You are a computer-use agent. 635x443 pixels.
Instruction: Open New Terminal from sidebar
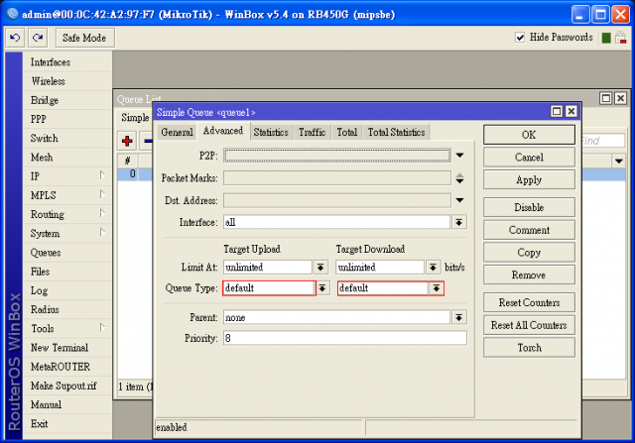click(60, 348)
